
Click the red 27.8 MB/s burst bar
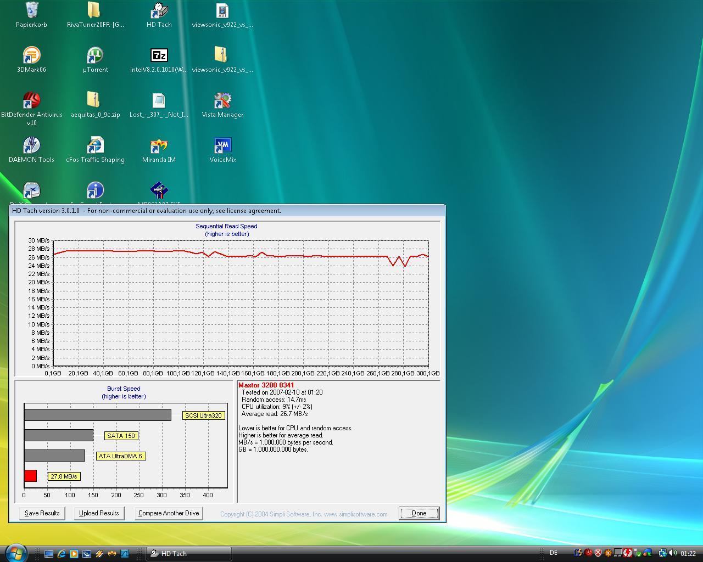click(x=30, y=476)
